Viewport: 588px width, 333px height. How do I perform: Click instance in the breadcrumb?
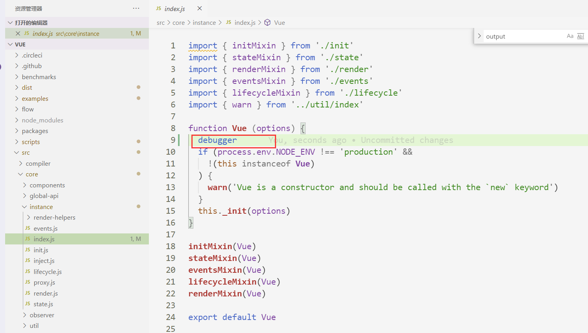(x=204, y=22)
